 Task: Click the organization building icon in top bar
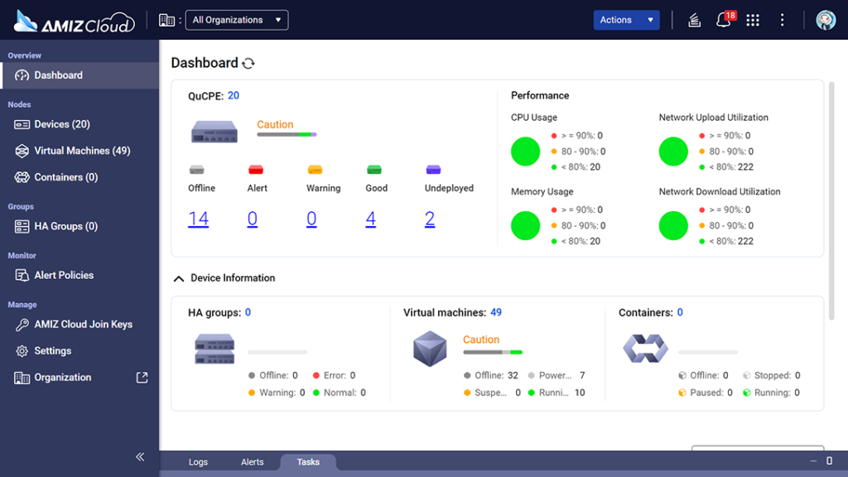(x=166, y=18)
